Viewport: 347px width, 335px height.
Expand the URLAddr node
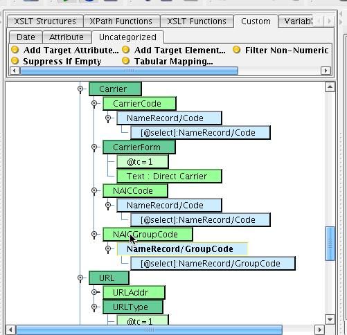[94, 292]
